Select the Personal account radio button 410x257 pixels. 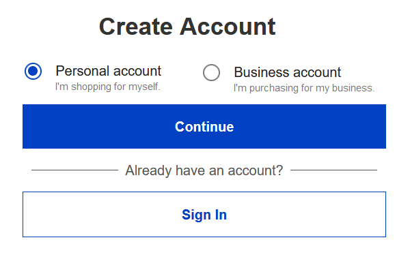33,71
